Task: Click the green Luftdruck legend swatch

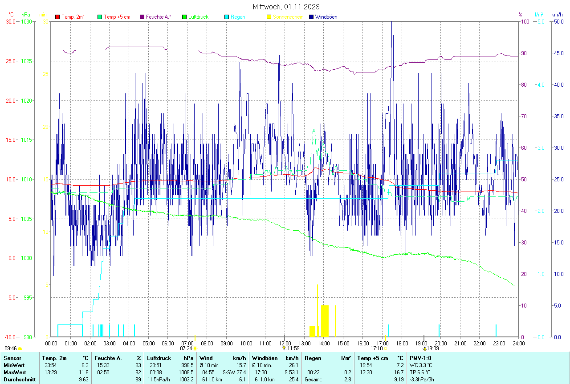Action: [x=184, y=17]
